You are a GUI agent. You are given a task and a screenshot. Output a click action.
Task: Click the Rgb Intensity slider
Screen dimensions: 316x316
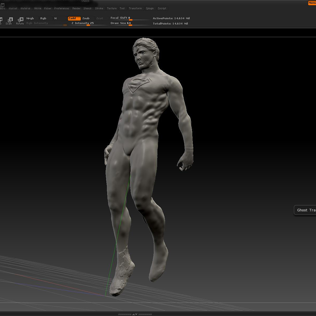click(x=47, y=23)
